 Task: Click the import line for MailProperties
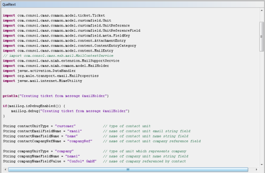tap(51, 76)
